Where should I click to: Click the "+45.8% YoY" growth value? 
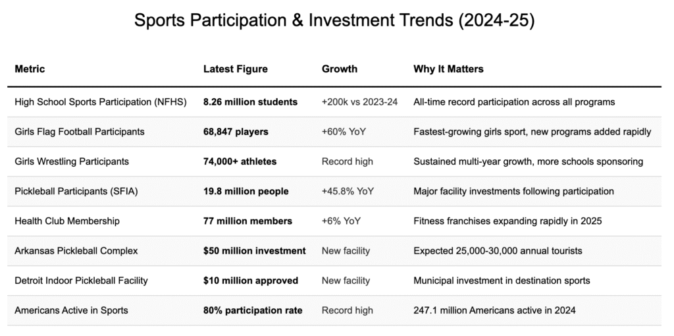[x=348, y=191]
